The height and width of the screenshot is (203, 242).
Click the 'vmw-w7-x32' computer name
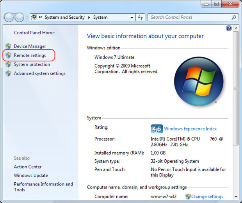pos(164,196)
